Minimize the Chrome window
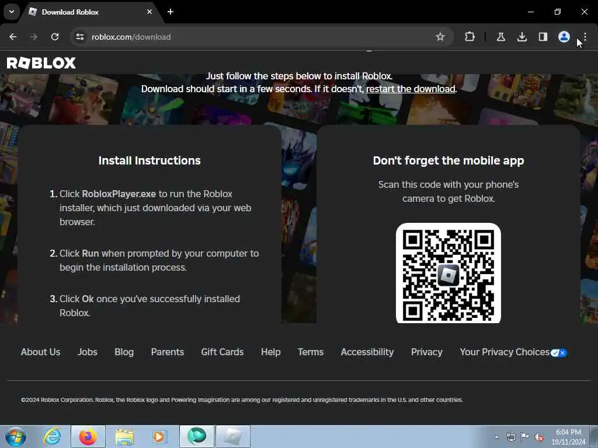Viewport: 598px width, 448px height. coord(530,12)
